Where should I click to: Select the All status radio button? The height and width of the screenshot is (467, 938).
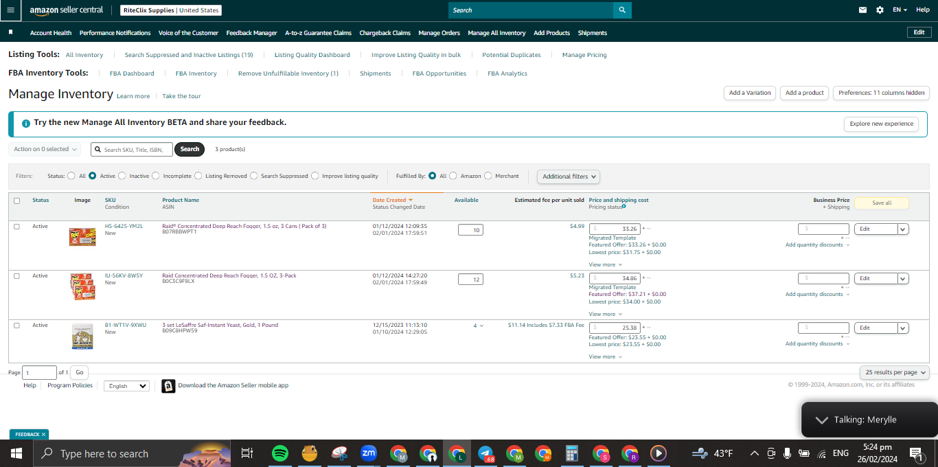click(71, 176)
